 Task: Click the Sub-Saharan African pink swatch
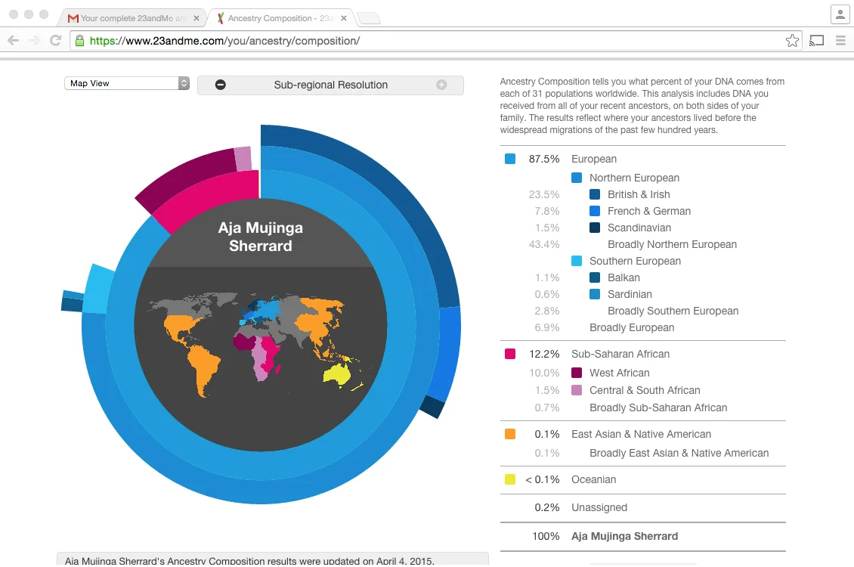point(510,354)
